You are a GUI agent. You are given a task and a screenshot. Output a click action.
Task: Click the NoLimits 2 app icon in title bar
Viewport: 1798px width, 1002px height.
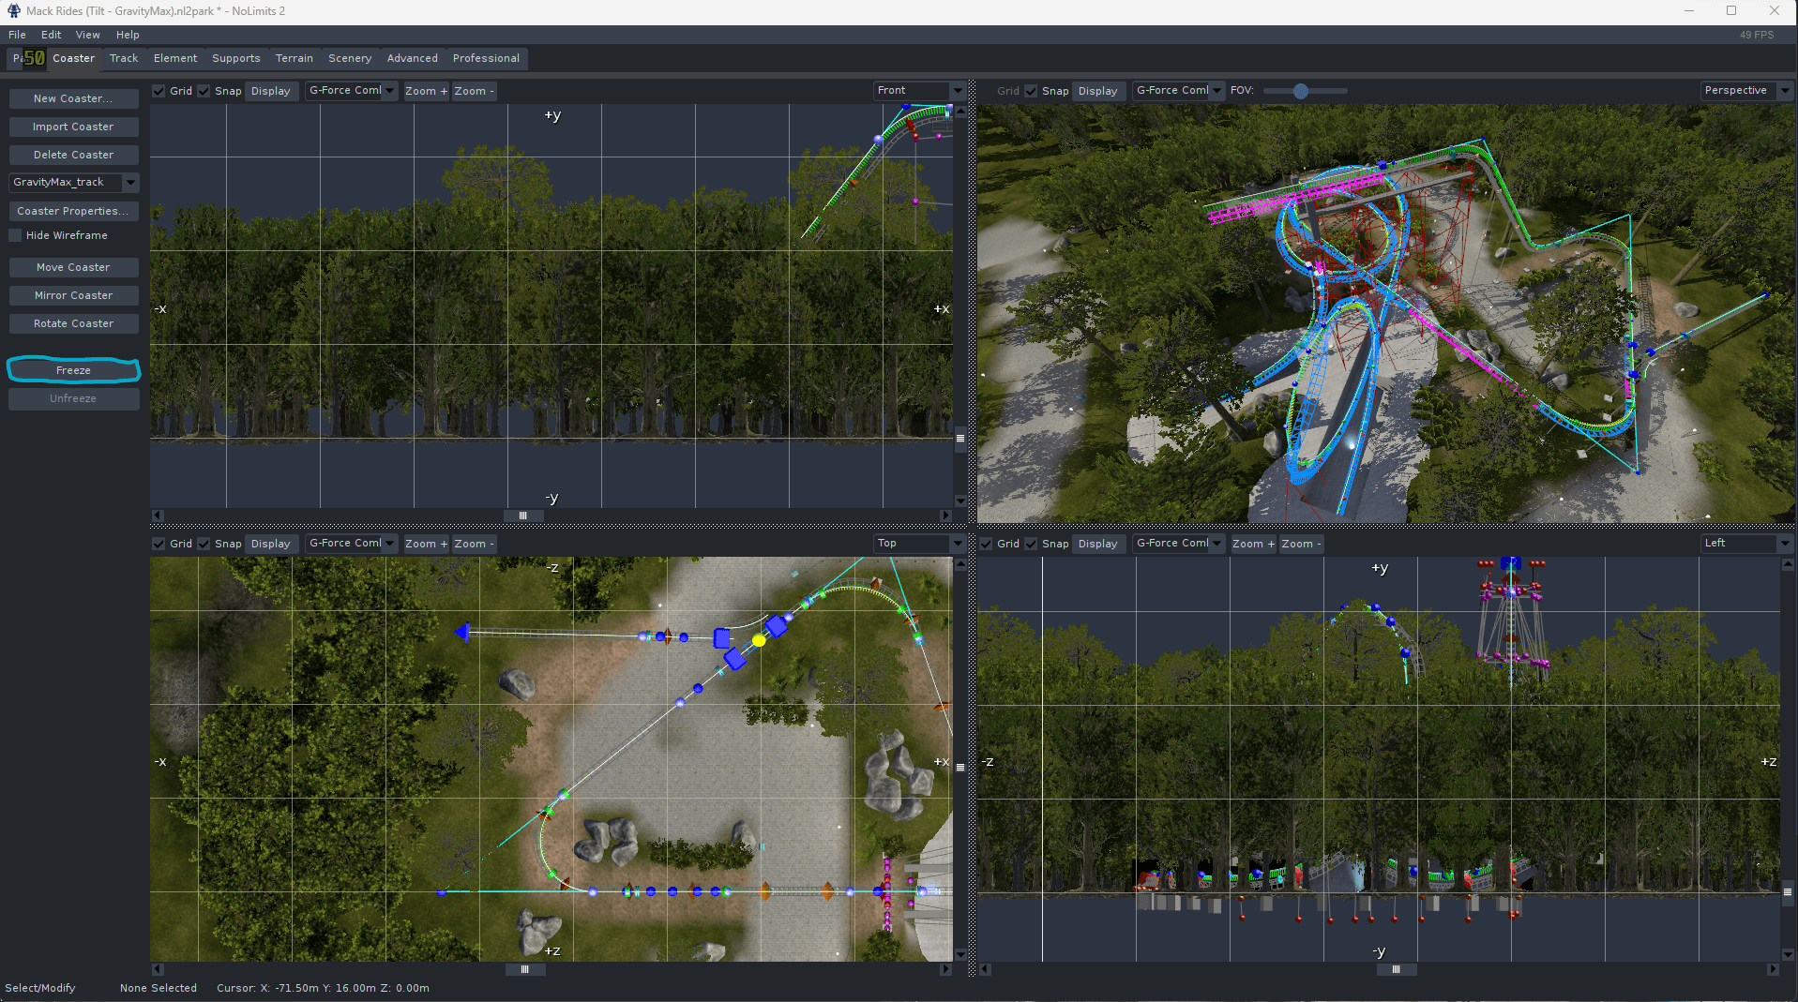click(13, 11)
